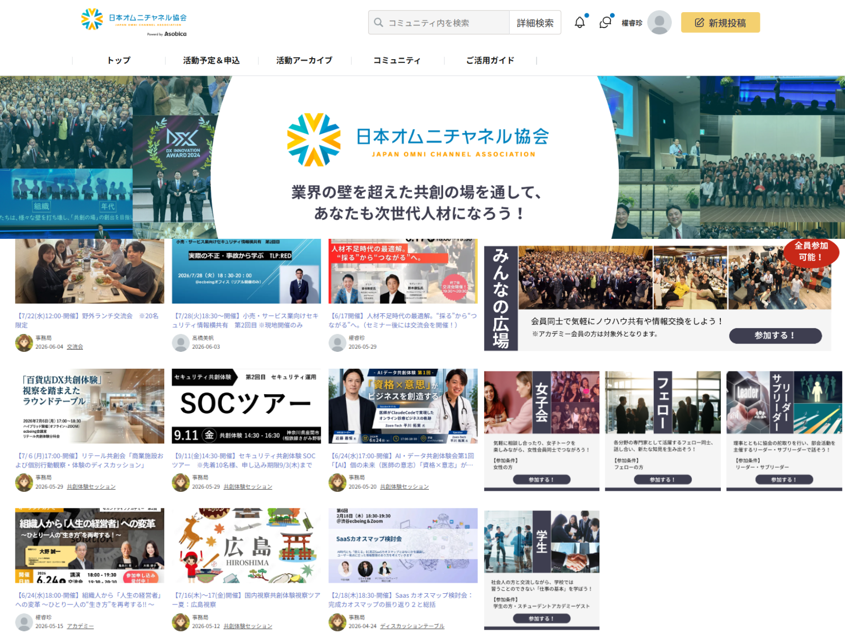Click the アカデミー category tag

pos(80,626)
